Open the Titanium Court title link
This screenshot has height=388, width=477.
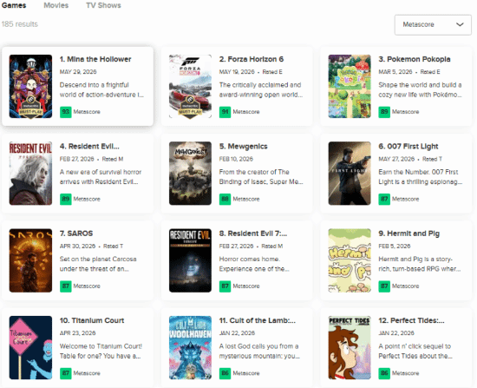(x=92, y=320)
